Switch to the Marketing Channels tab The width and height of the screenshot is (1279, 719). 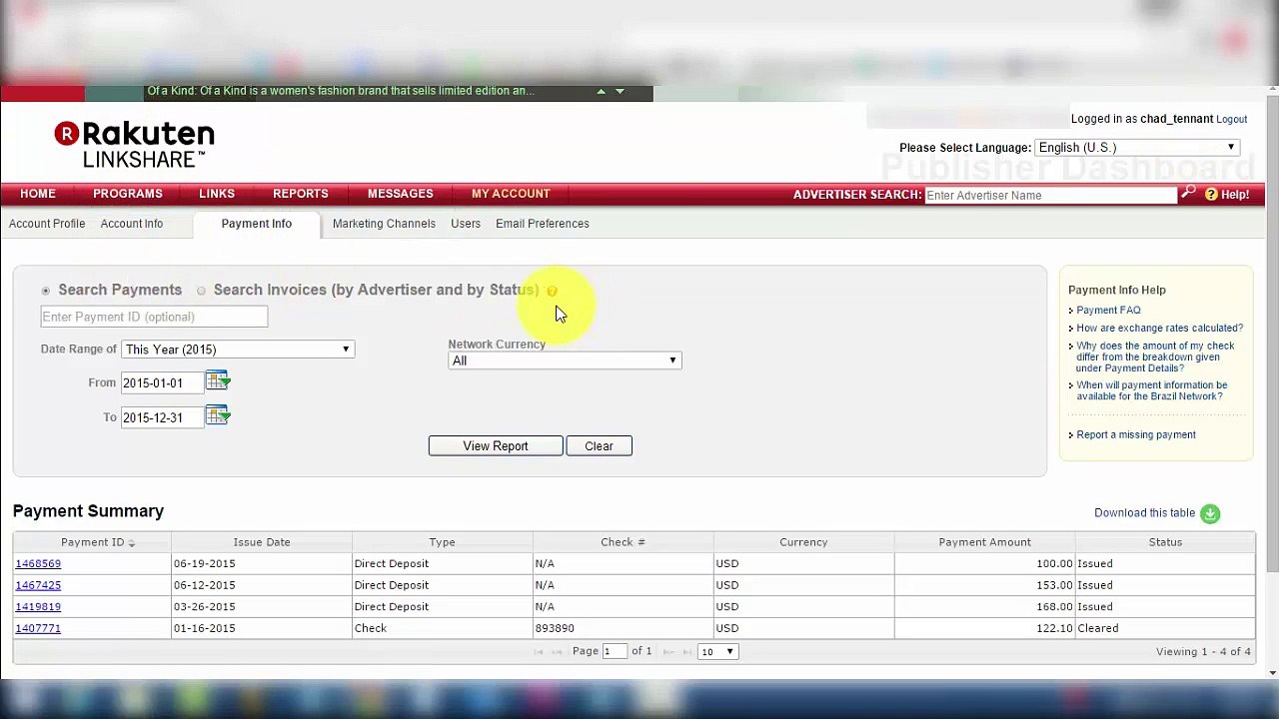(384, 224)
